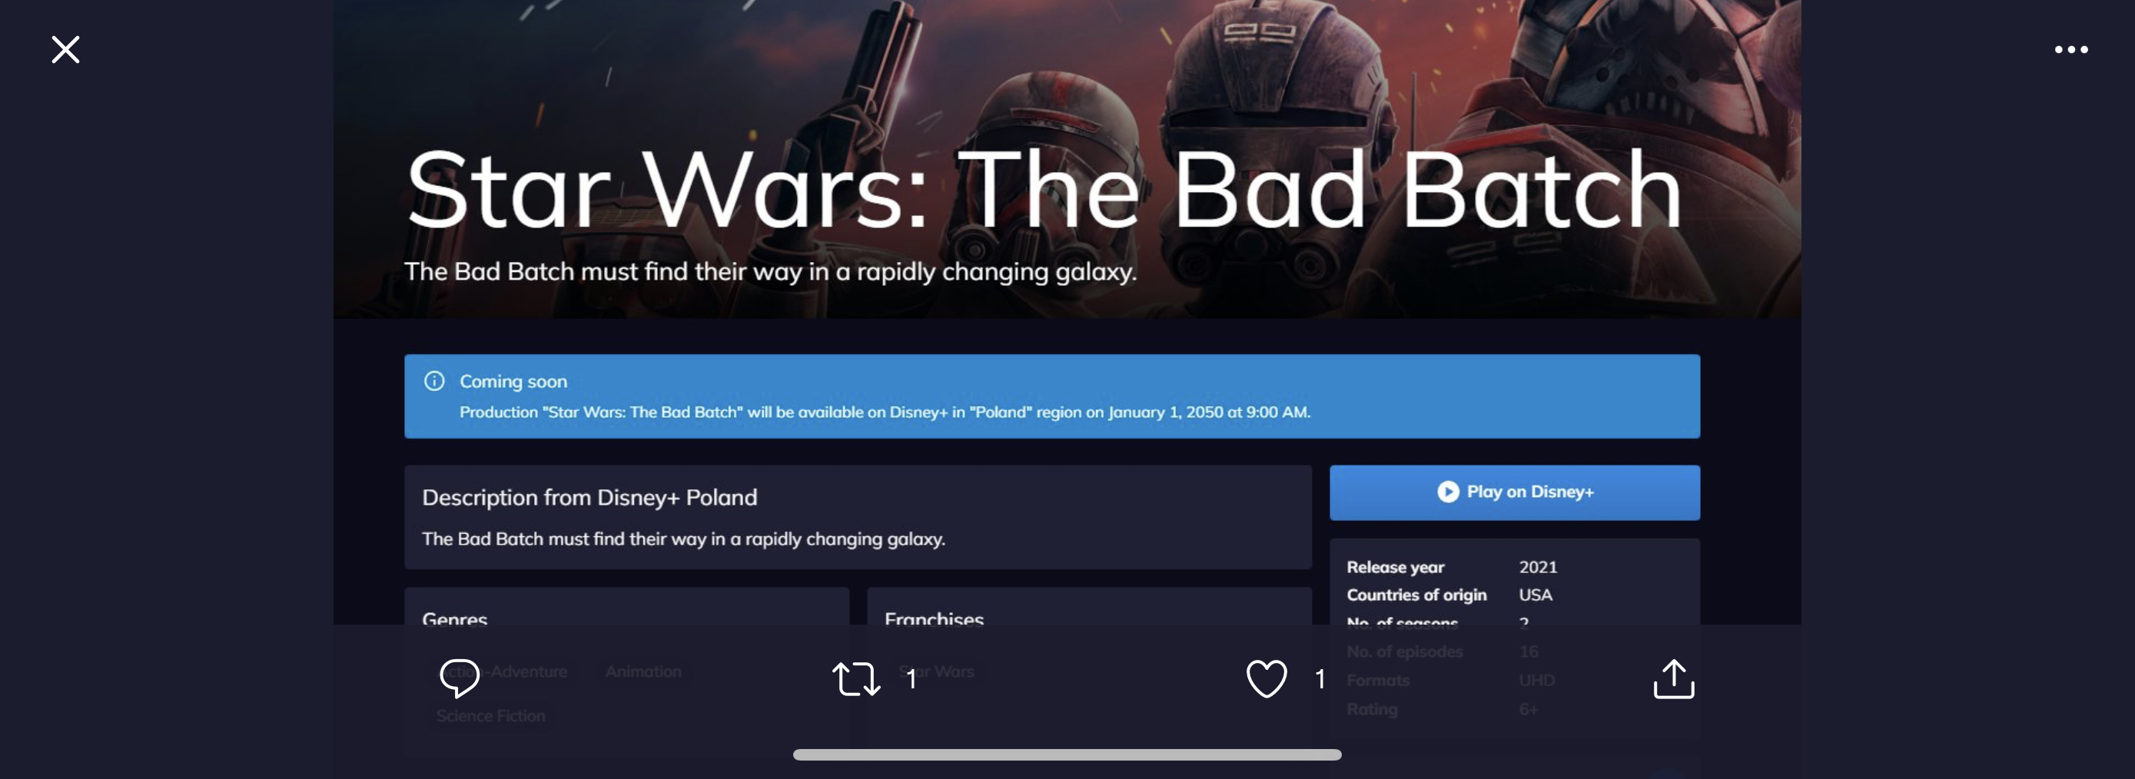Select the Science Fiction genre tag
This screenshot has width=2135, height=779.
tap(490, 715)
